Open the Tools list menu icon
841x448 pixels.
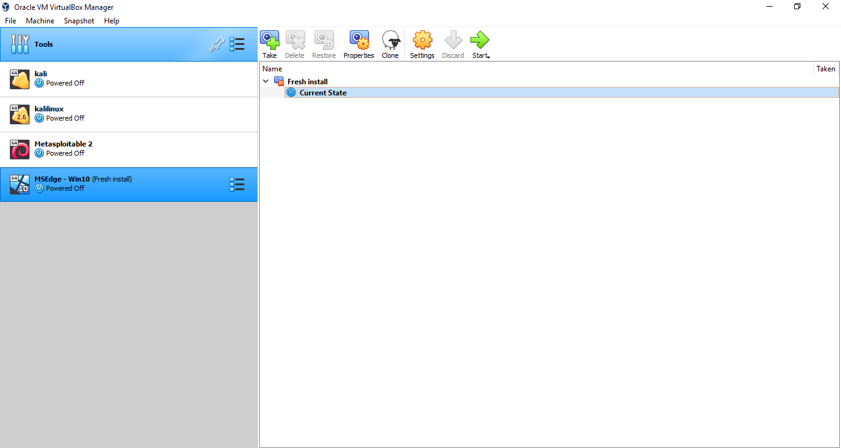click(x=237, y=44)
